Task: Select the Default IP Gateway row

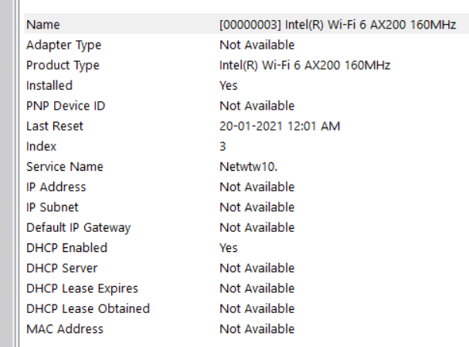Action: pos(246,228)
